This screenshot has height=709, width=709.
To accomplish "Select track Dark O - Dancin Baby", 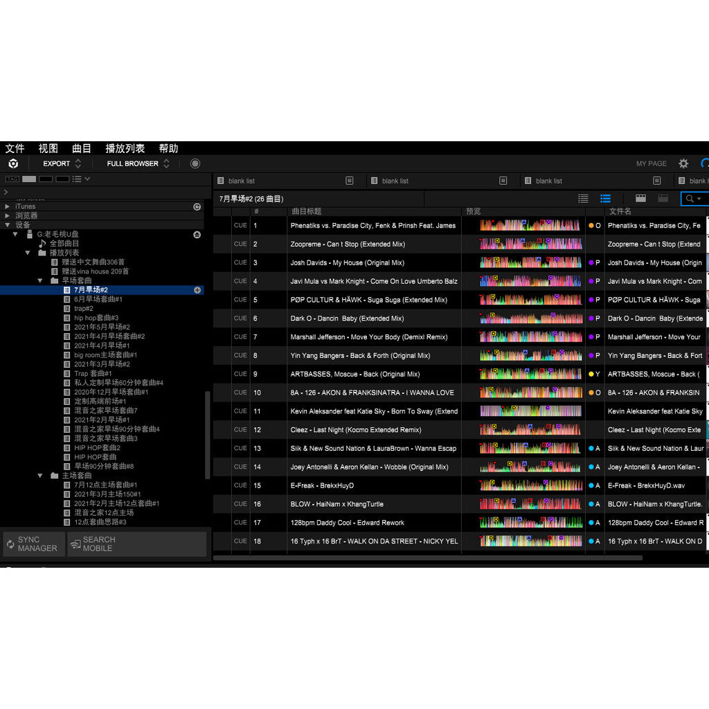I will pyautogui.click(x=347, y=318).
